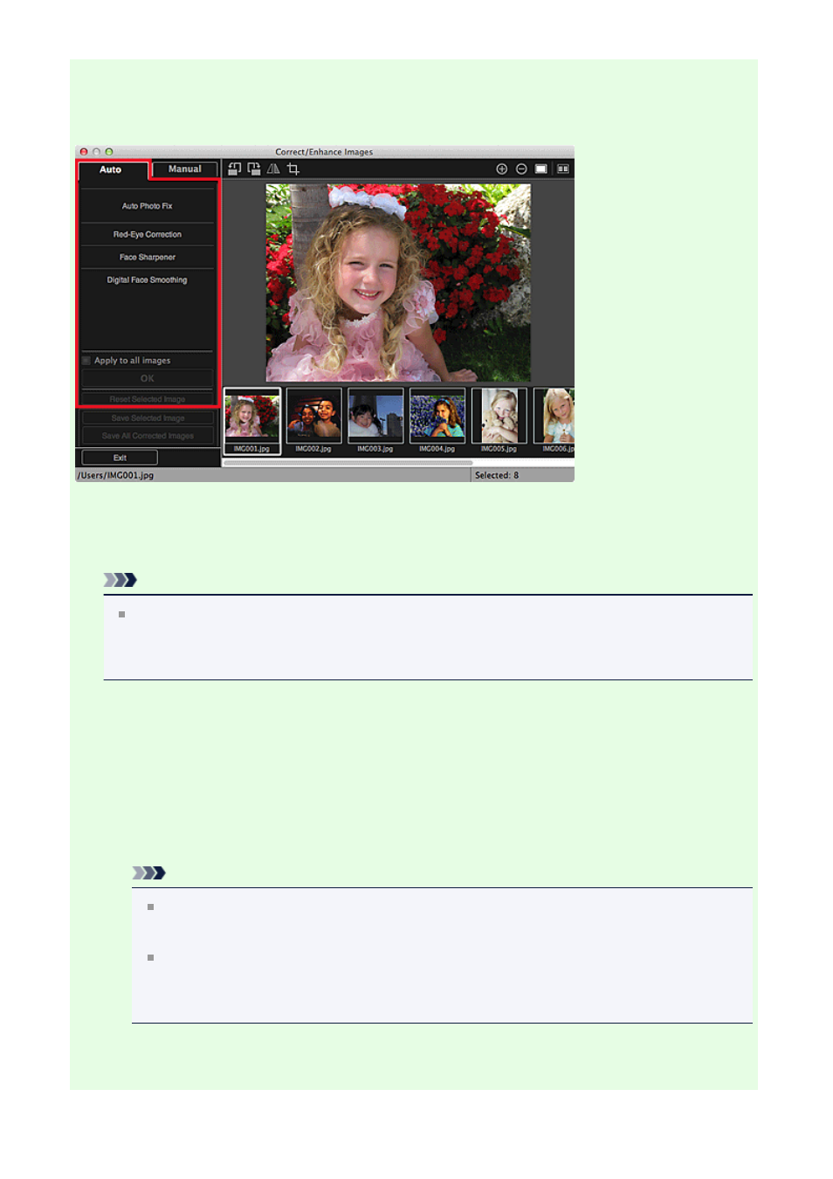The width and height of the screenshot is (833, 1179).
Task: Click Save All Corrected Images
Action: point(148,436)
